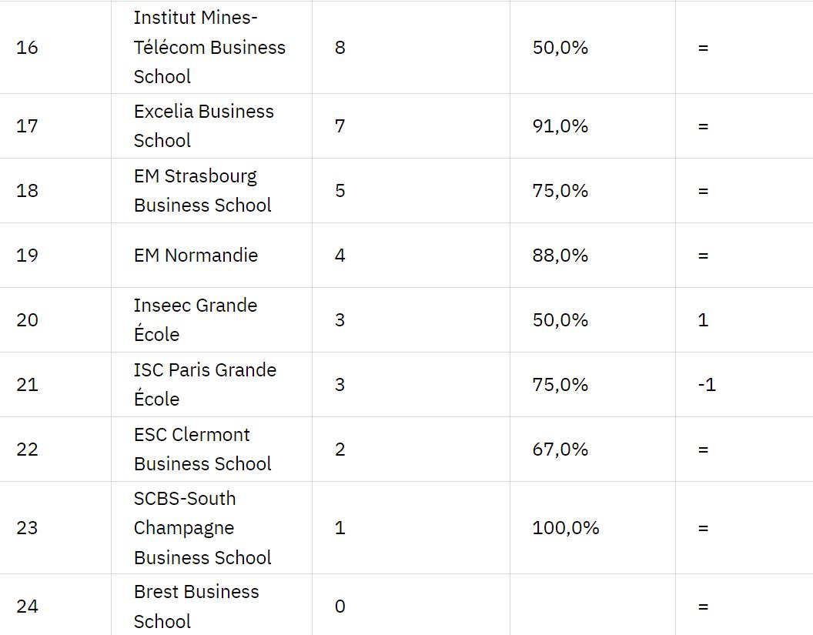813x635 pixels.
Task: Select the 88,0% percentage cell
Action: click(560, 256)
